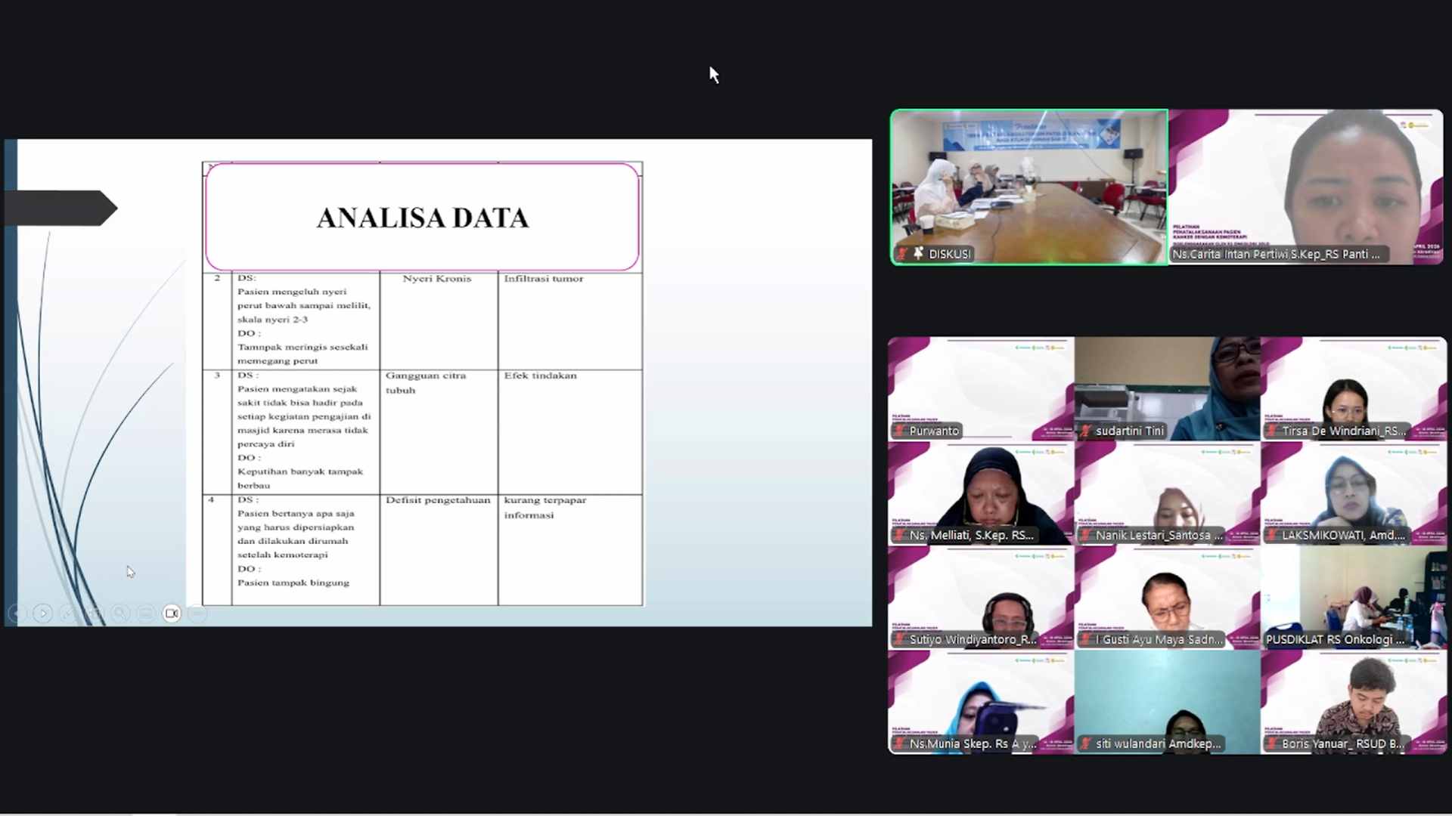1452x816 pixels.
Task: Toggle the cameo camera button
Action: coord(172,614)
